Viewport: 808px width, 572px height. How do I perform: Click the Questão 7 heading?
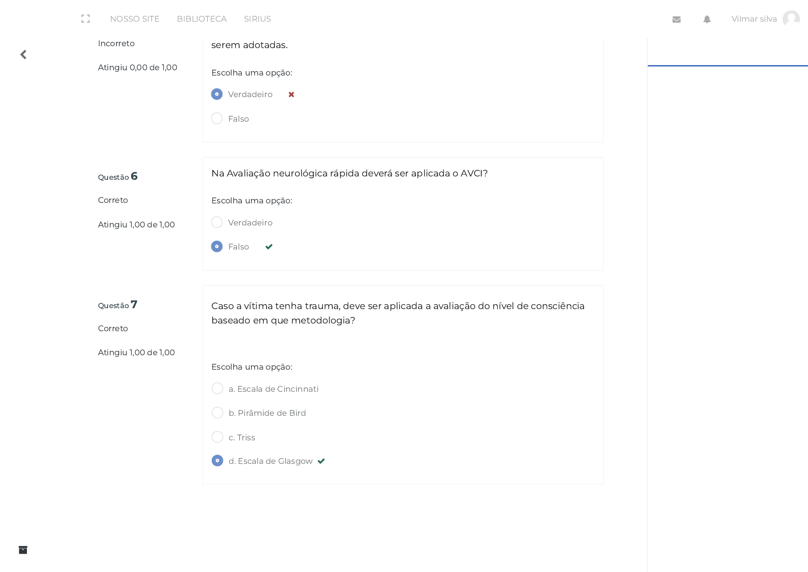click(x=118, y=305)
